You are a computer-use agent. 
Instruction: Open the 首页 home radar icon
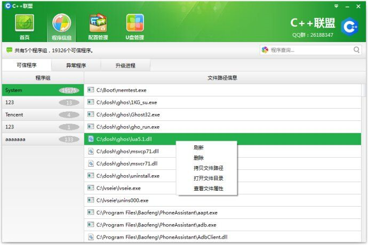click(x=25, y=23)
